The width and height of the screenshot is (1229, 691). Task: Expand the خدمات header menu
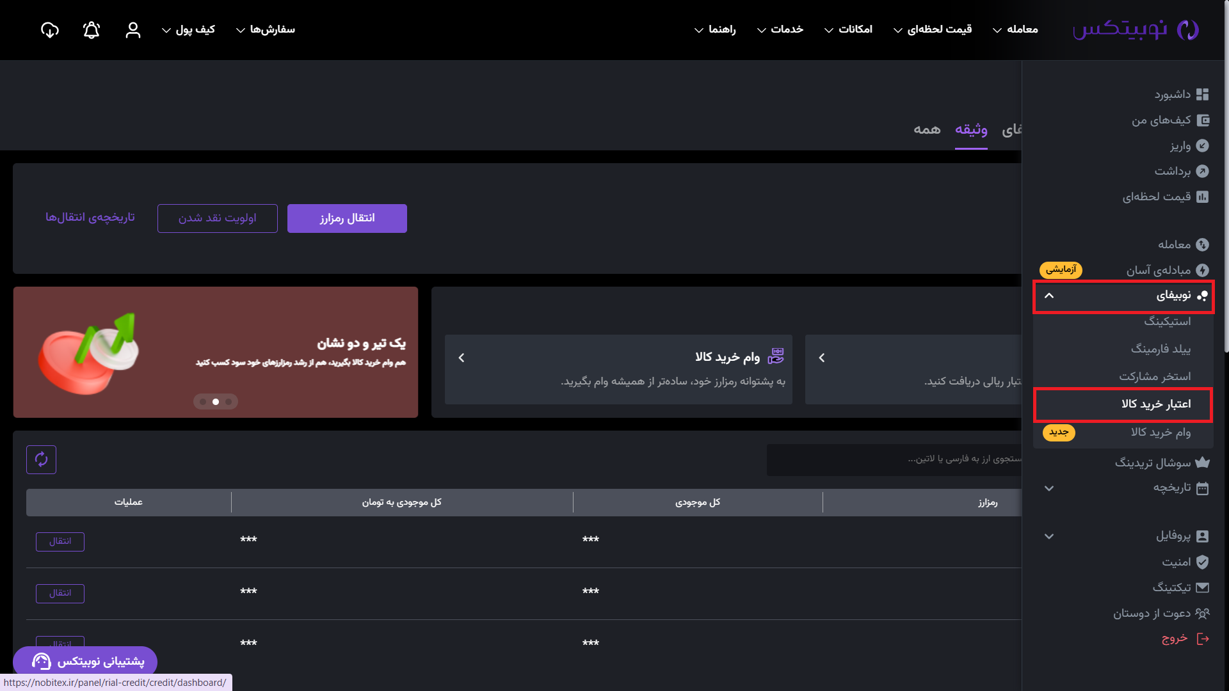click(x=780, y=29)
